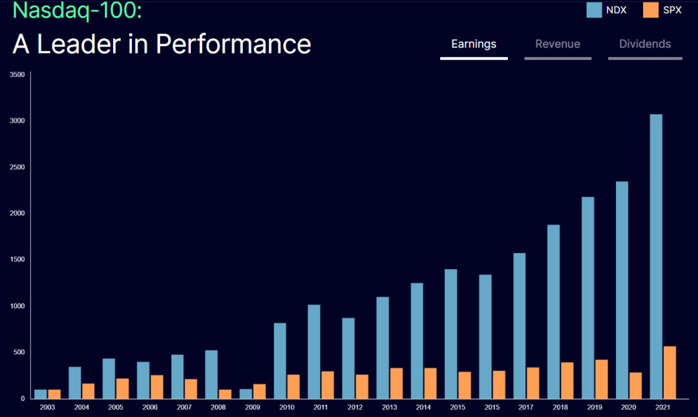698x417 pixels.
Task: Click the "A Leader in Performance" heading
Action: pos(162,44)
